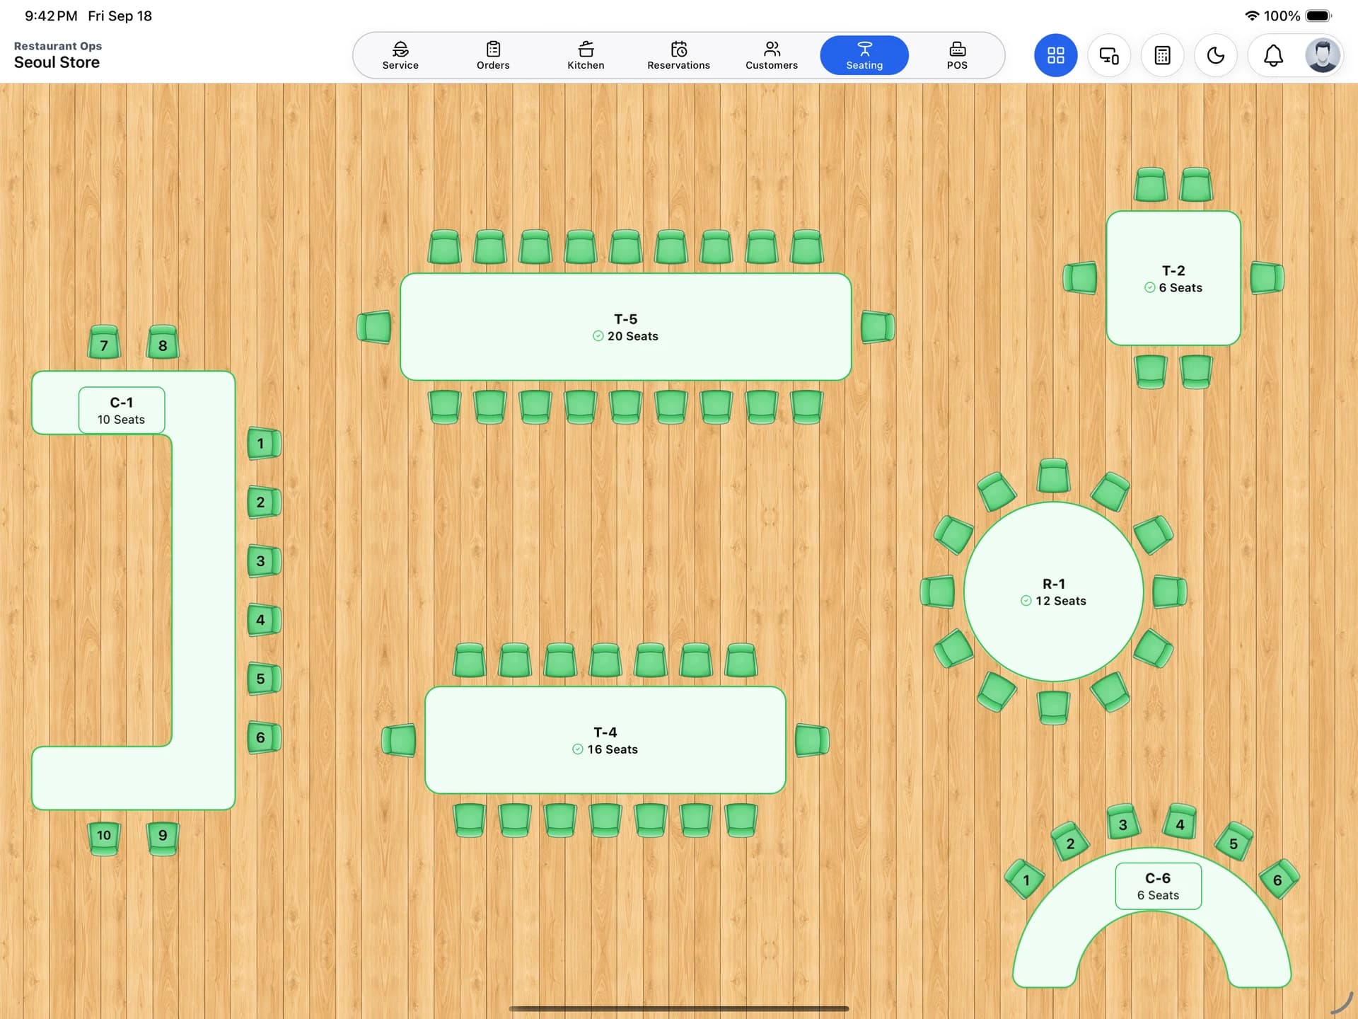Select seat 5 at curved counter C-6
Viewport: 1358px width, 1019px height.
[x=1234, y=841]
